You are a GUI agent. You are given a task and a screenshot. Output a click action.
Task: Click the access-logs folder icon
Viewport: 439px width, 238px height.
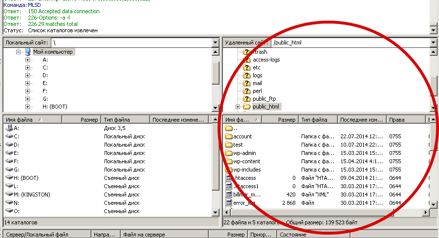tap(246, 60)
